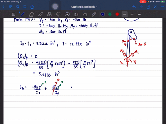Select the Shapes tool
Screen dimensions: 166x124
coord(49,14)
